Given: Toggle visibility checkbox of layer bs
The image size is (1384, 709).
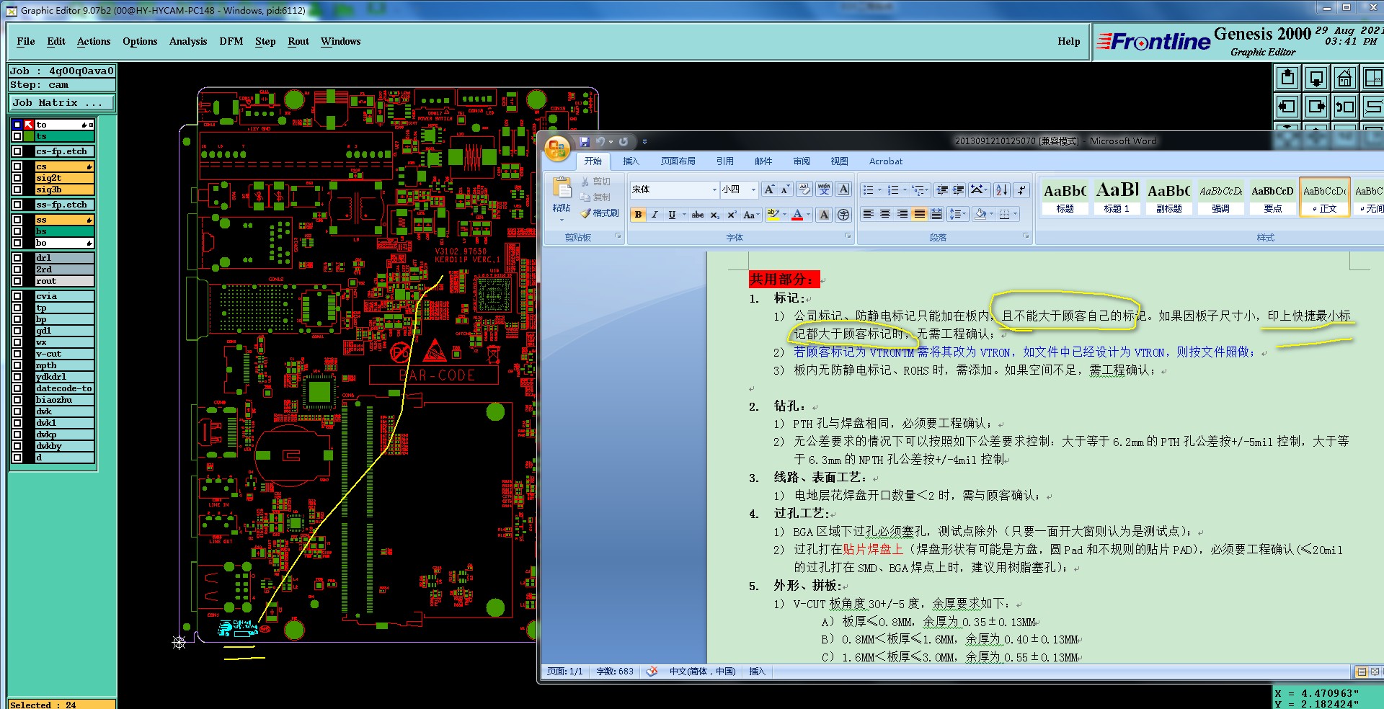Looking at the screenshot, I should pyautogui.click(x=17, y=231).
